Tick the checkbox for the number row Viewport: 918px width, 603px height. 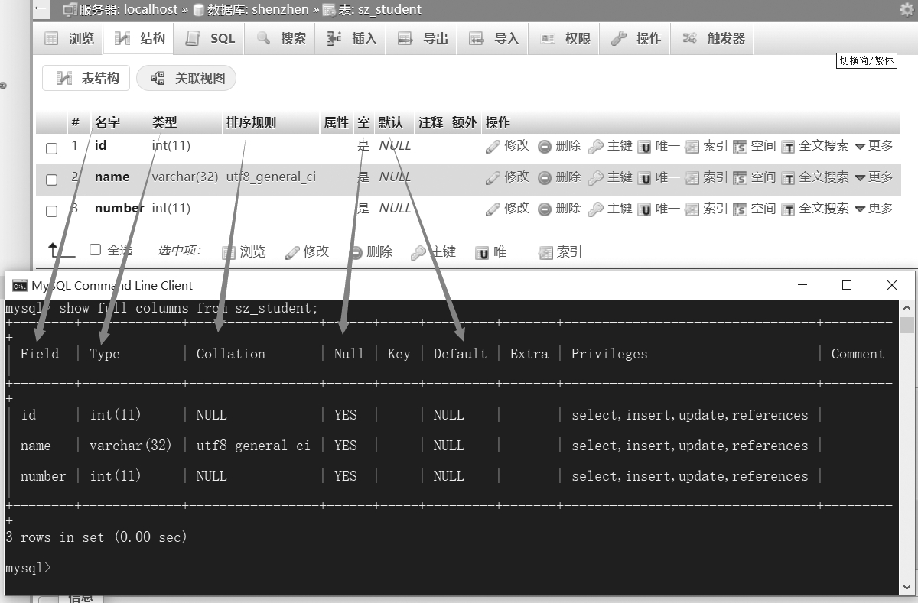52,211
